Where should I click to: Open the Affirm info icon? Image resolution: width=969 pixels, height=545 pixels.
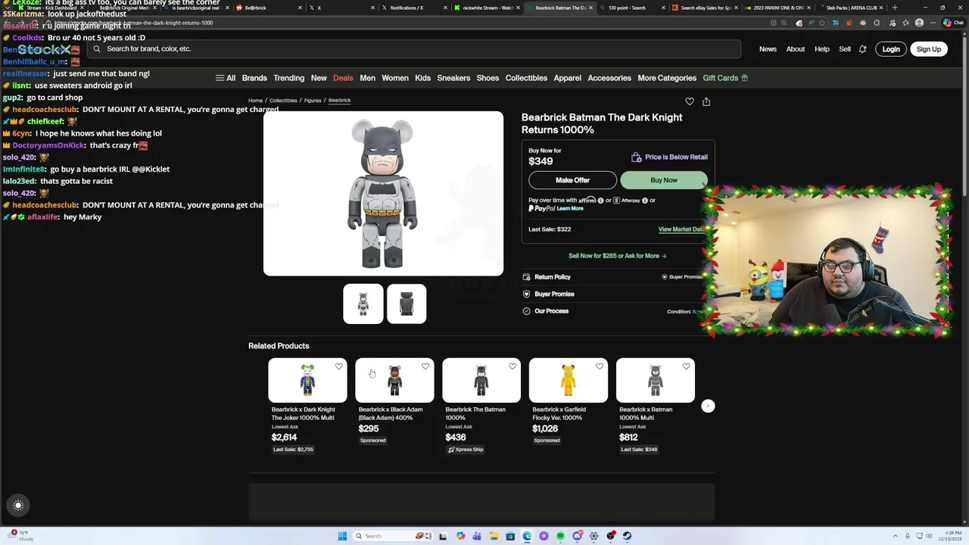click(600, 201)
